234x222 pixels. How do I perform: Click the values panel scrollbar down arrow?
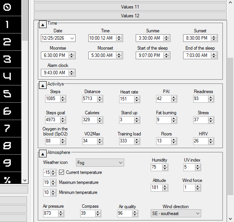230,219
